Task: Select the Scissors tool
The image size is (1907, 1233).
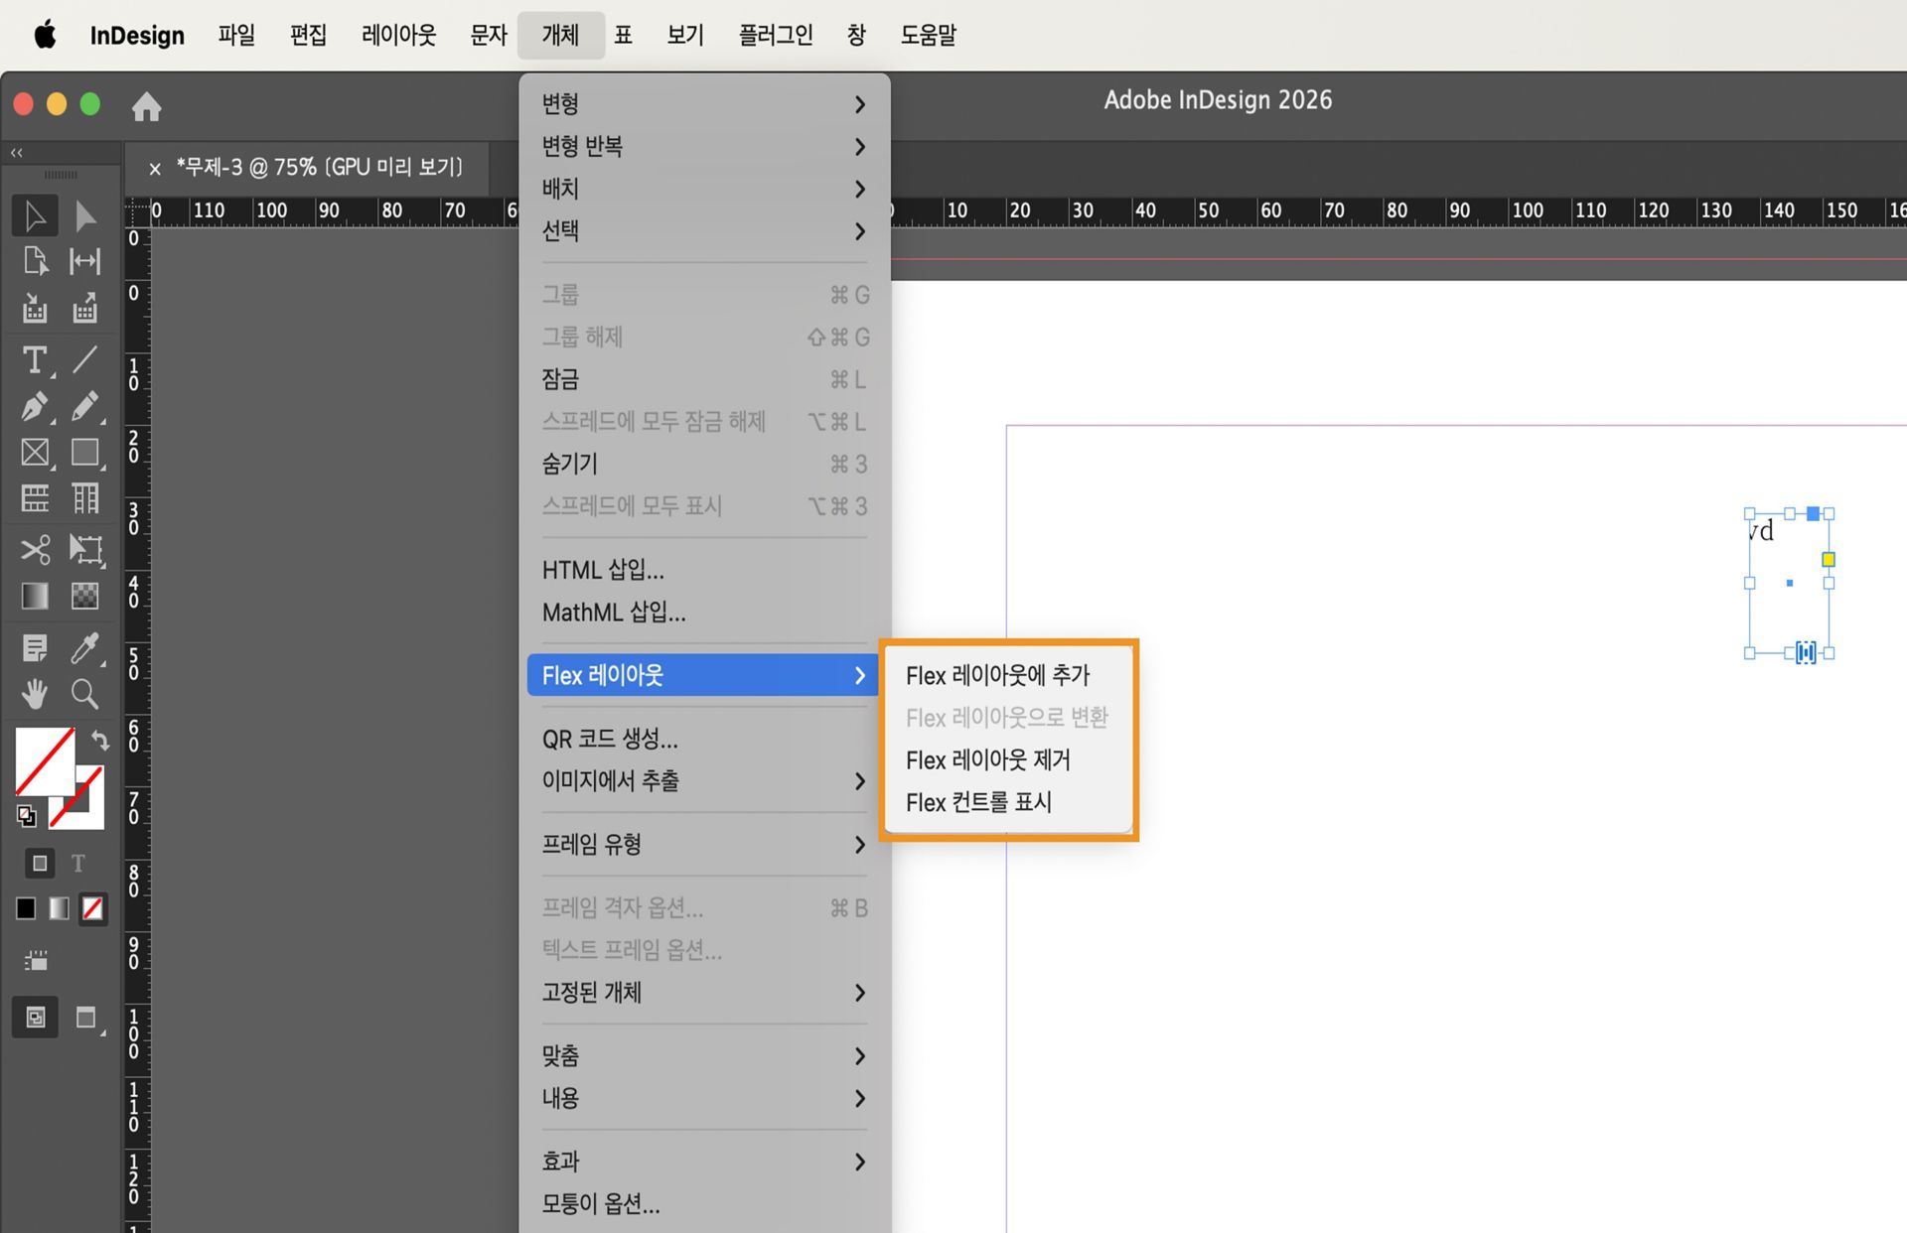Action: coord(36,550)
